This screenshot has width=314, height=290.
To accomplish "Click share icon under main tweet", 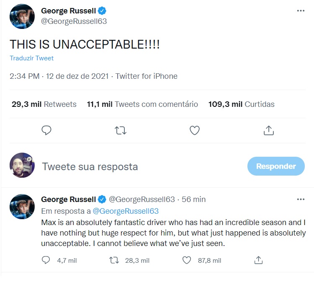I will click(268, 130).
